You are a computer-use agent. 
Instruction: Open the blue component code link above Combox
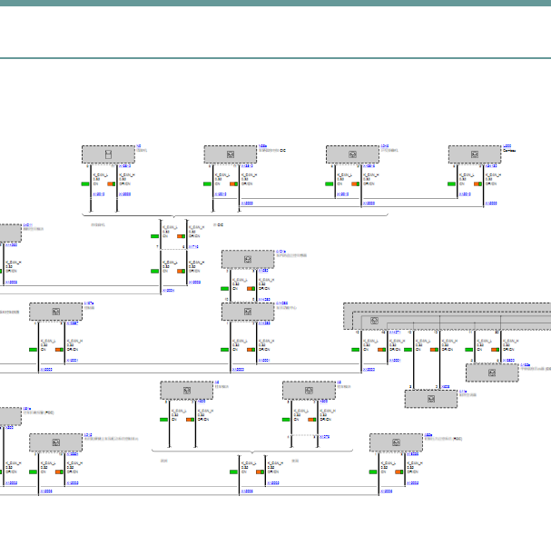point(507,146)
